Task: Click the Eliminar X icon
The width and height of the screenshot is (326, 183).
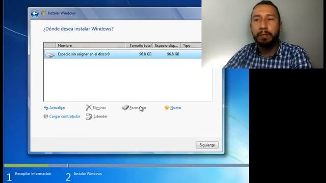Action: (x=89, y=108)
